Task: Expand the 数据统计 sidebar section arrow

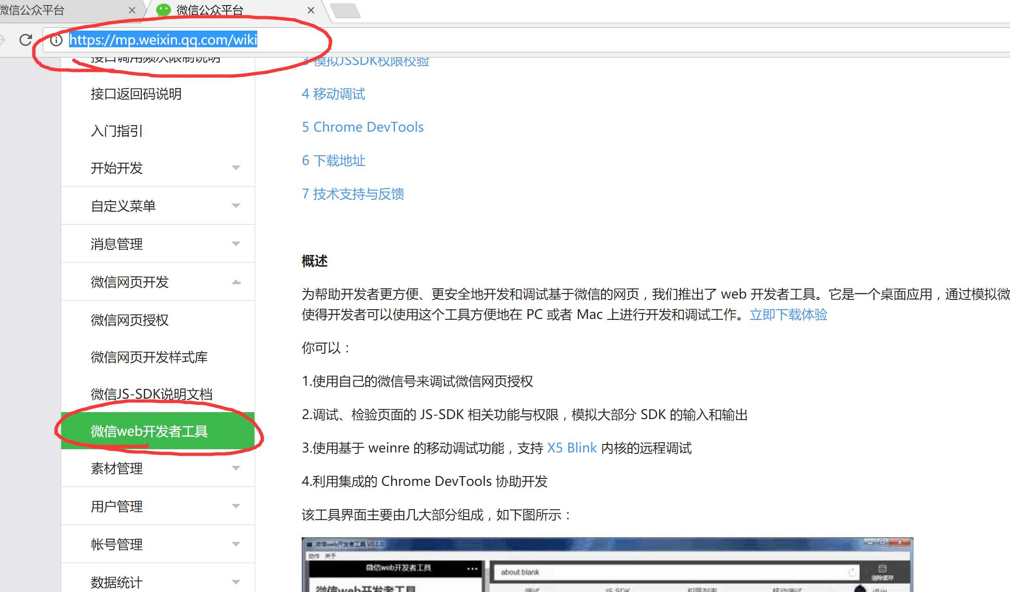Action: pos(236,582)
